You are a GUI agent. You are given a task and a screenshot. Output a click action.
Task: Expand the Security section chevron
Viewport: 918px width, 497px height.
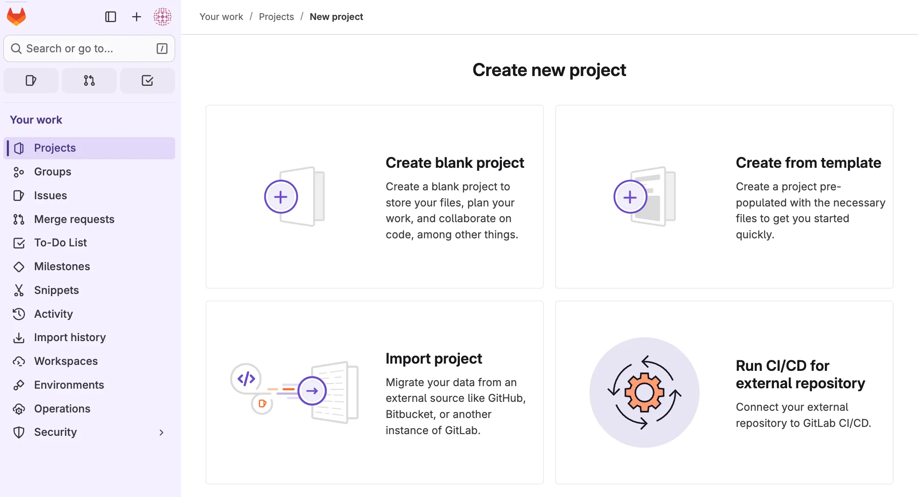(161, 432)
